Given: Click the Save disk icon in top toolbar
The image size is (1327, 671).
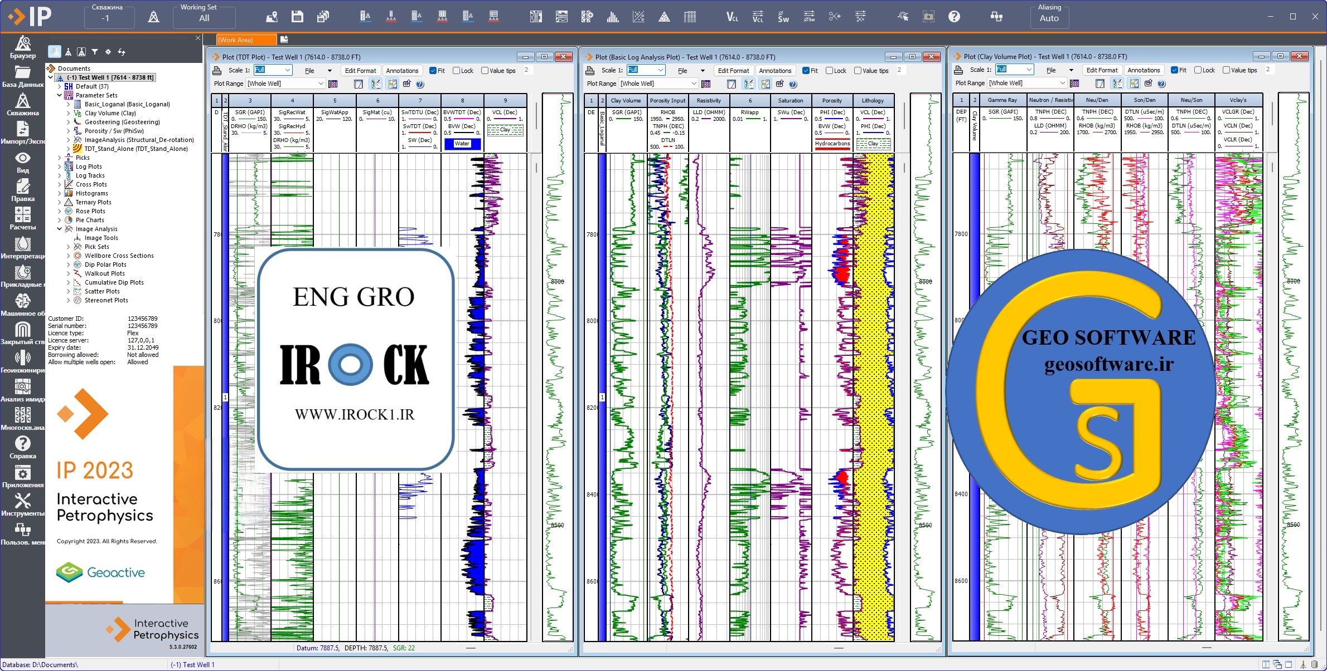Looking at the screenshot, I should 297,17.
